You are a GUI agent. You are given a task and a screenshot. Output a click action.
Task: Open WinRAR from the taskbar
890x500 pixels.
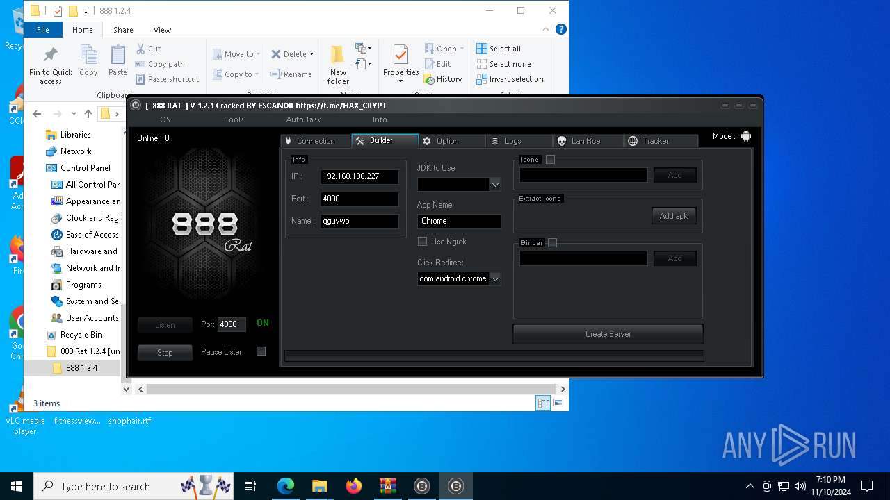[x=388, y=486]
